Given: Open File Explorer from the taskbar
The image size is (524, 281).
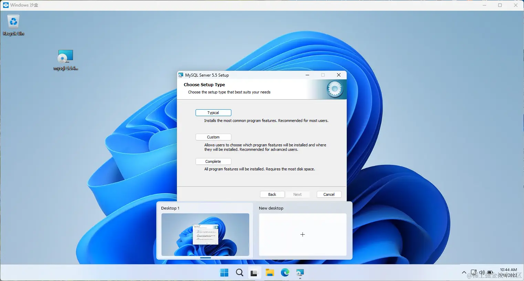Looking at the screenshot, I should pyautogui.click(x=270, y=273).
